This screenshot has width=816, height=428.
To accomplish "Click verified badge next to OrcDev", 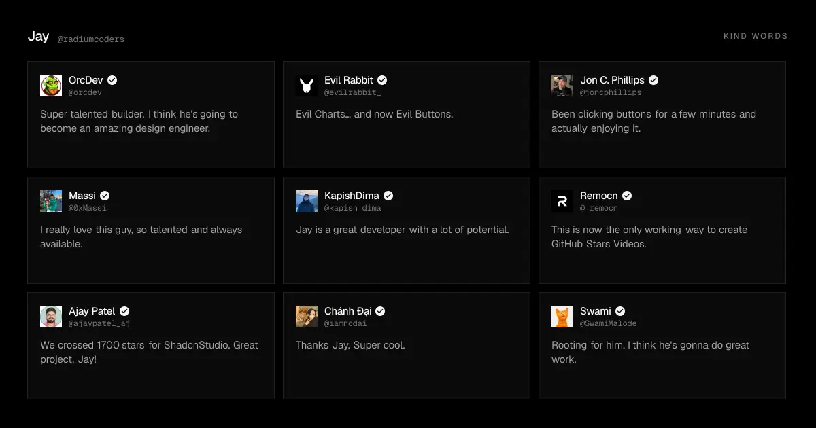I will click(x=112, y=80).
